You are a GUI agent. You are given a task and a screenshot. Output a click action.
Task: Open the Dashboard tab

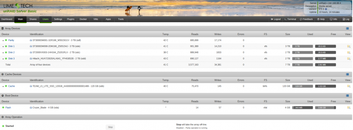point(7,19)
